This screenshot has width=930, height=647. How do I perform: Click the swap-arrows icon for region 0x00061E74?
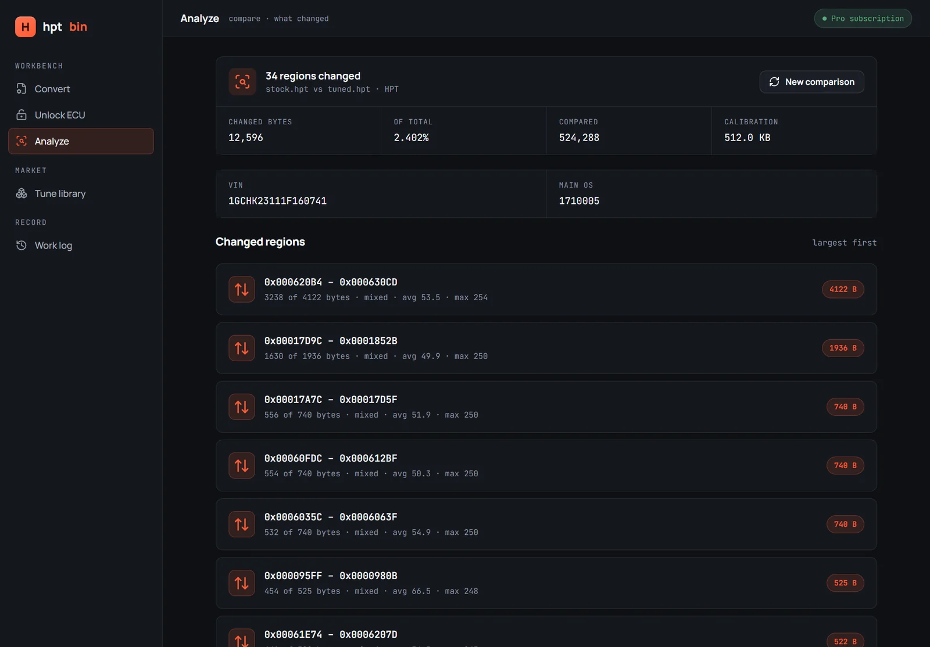[242, 638]
